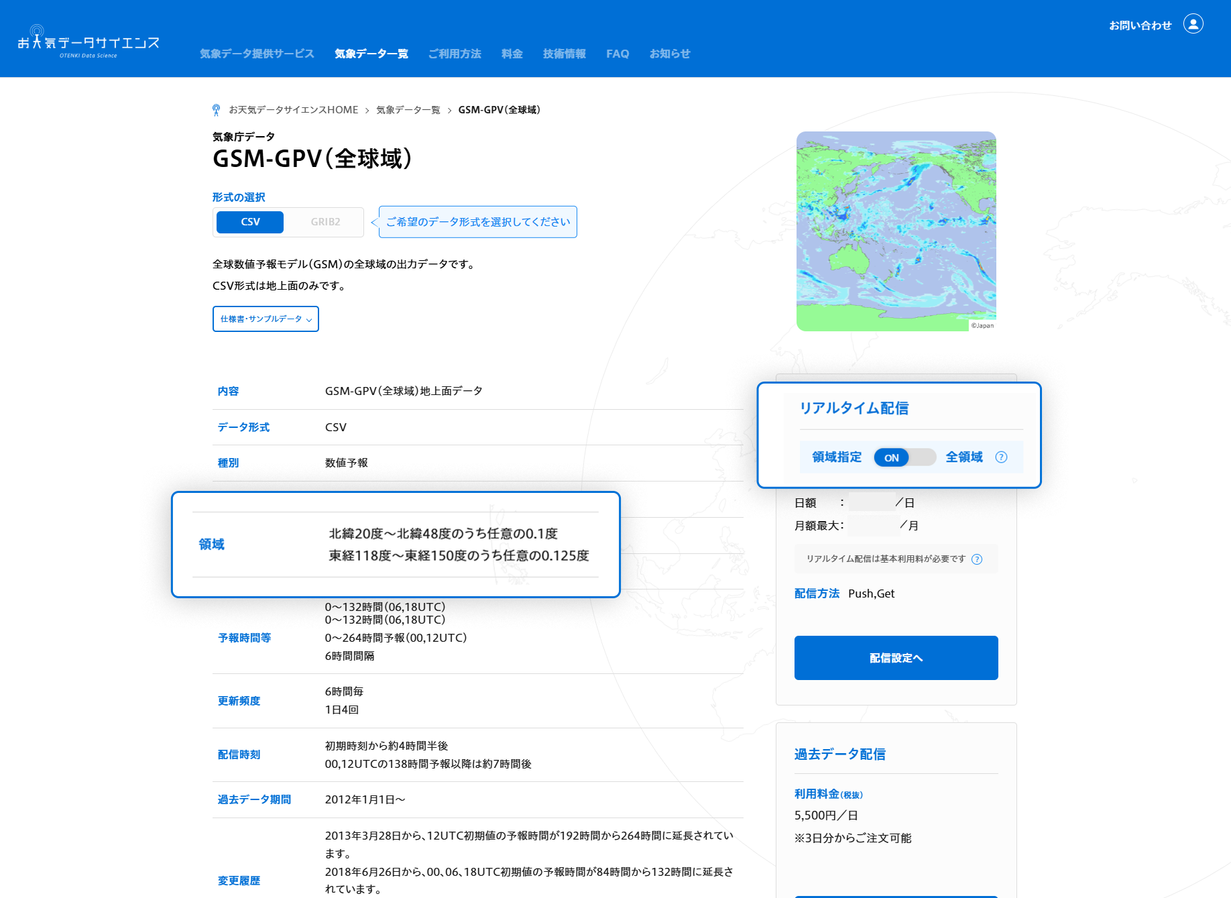Click the global precipitation map thumbnail
Viewport: 1231px width, 898px height.
click(x=896, y=231)
